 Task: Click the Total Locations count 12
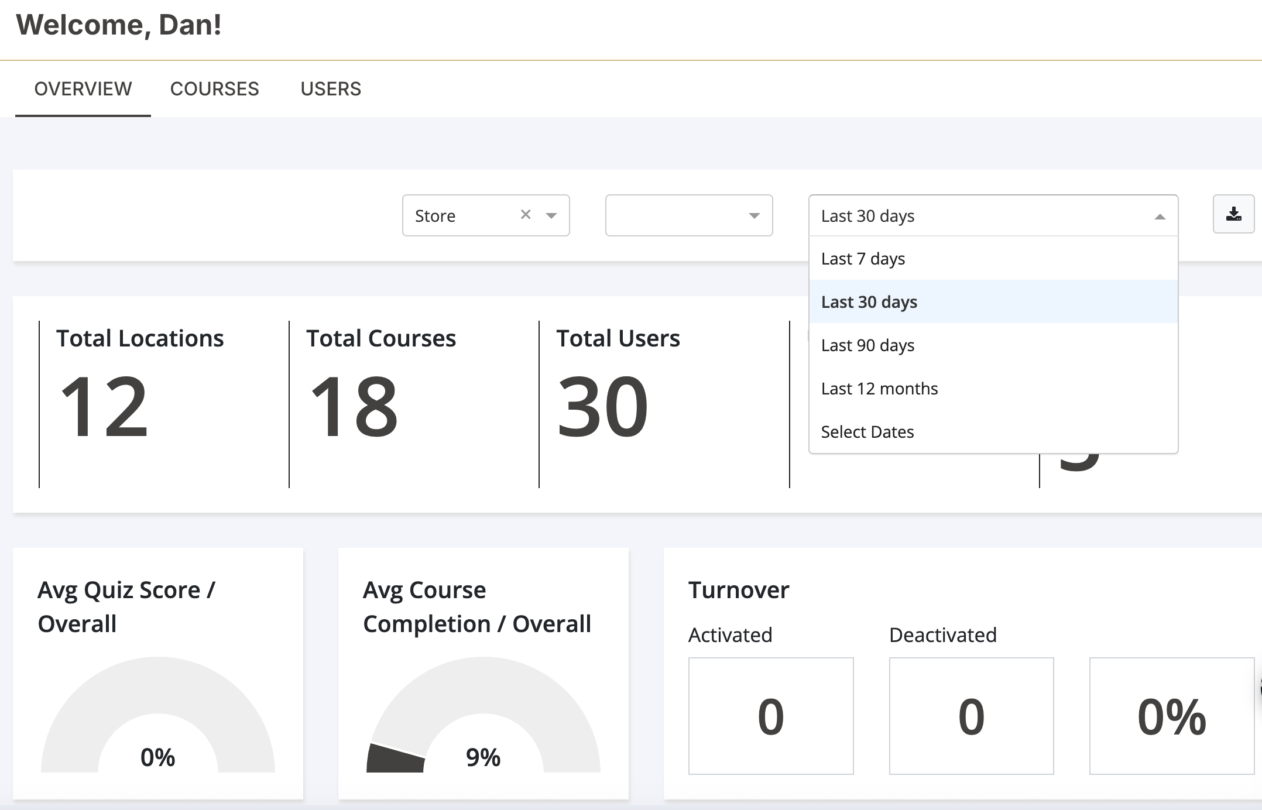coord(104,406)
